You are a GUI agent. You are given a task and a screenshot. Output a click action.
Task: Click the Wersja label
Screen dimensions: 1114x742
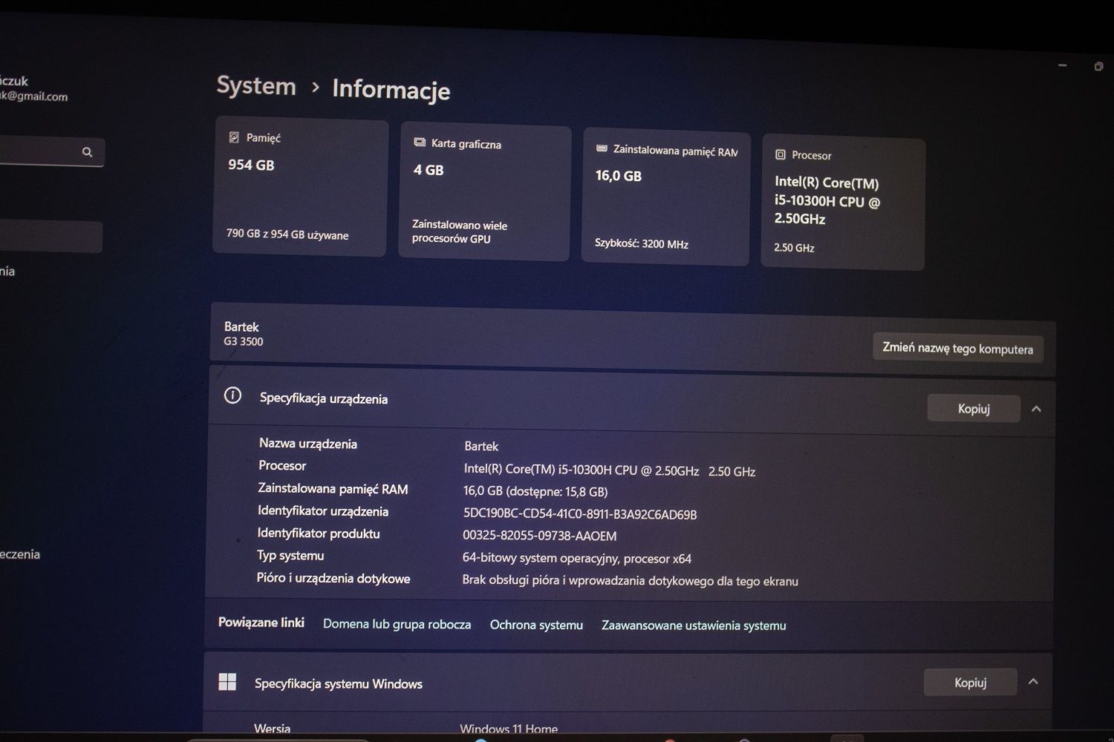pos(273,729)
